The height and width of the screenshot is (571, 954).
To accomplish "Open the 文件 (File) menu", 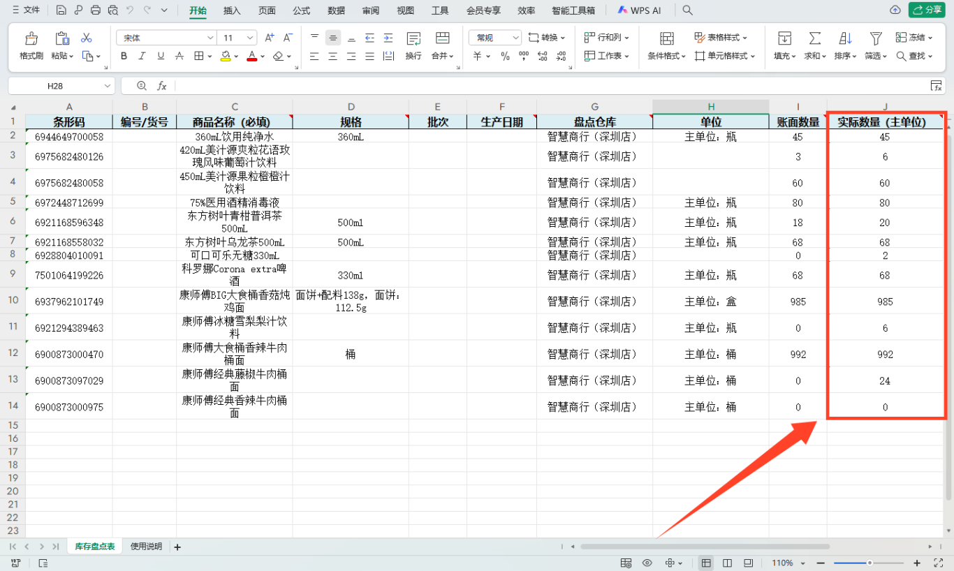I will point(26,10).
